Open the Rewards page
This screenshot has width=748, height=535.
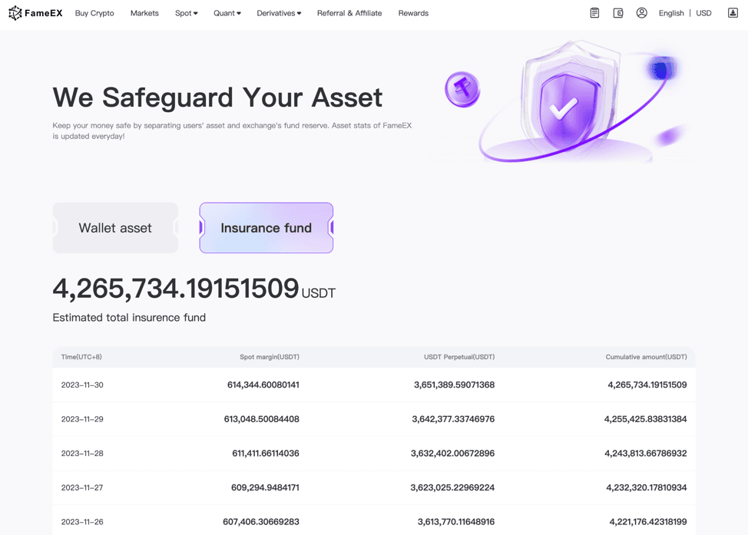(413, 13)
